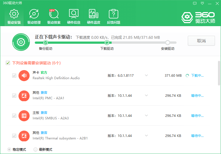Click the 兼容 tag on Intel(R) PMC row

coord(44,93)
